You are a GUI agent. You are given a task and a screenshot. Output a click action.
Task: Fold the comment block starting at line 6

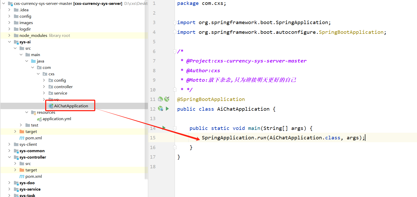point(175,51)
